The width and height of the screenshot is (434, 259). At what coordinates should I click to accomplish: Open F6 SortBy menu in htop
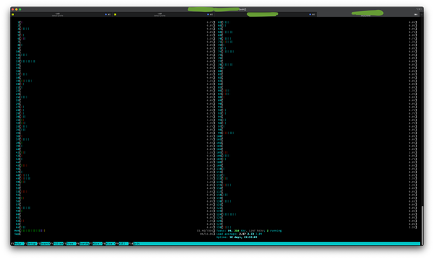pyautogui.click(x=84, y=244)
